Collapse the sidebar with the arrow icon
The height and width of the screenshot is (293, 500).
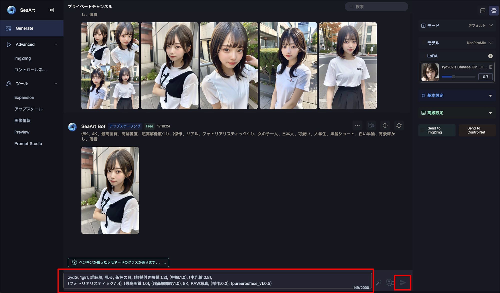coord(52,10)
